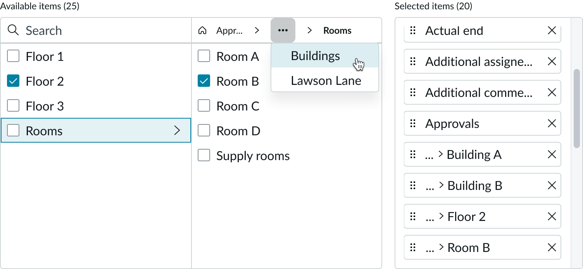583x269 pixels.
Task: Remove Building A from selected items
Action: point(552,154)
